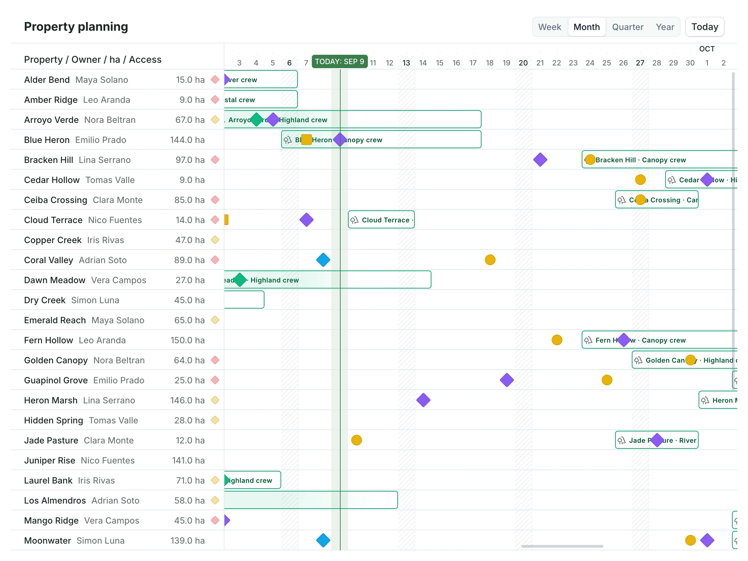Viewport: 748px width, 561px height.
Task: Open the Ceiba Crossing task bar
Action: coord(657,200)
